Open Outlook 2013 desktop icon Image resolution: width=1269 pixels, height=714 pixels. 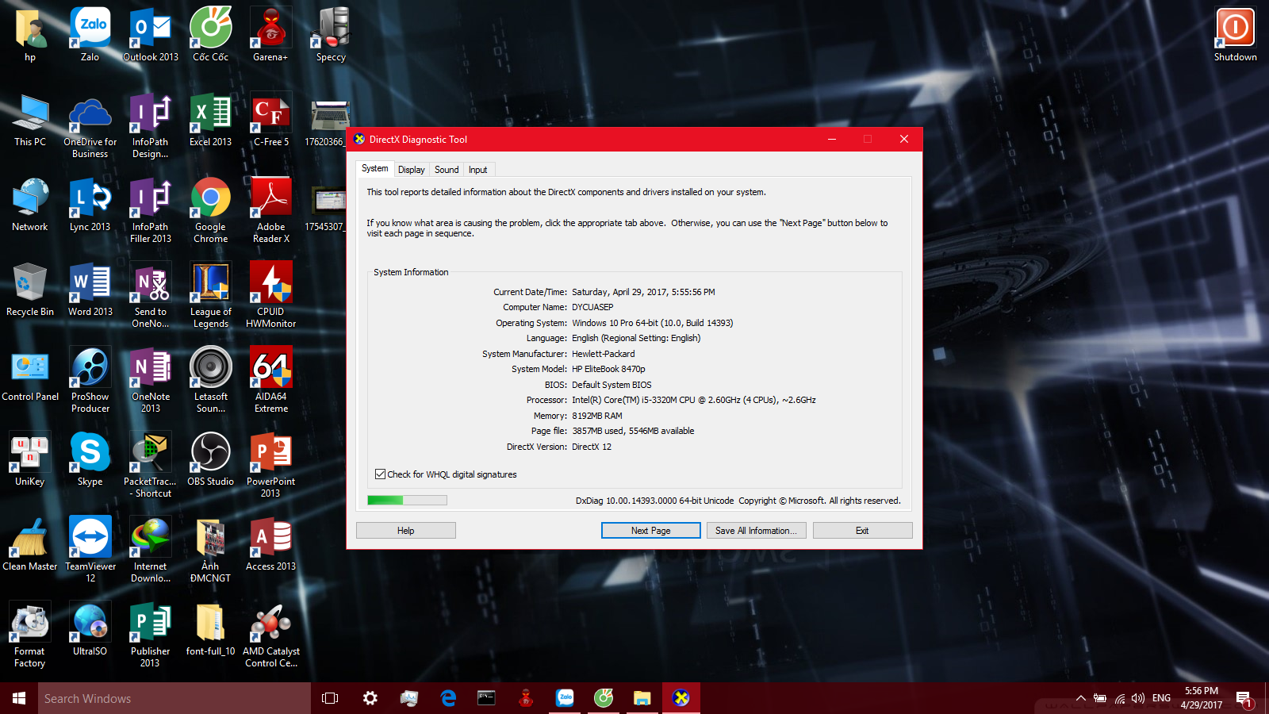151,35
